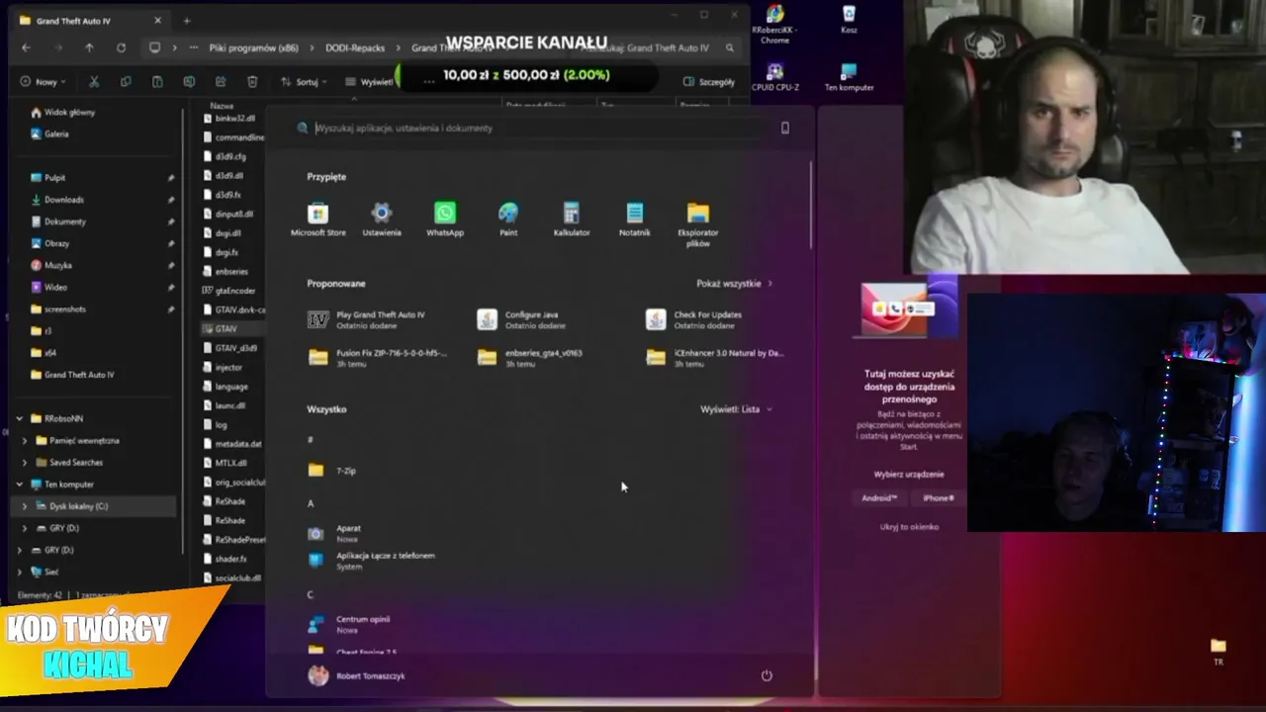Open Paint from pinned apps
Image resolution: width=1266 pixels, height=712 pixels.
point(508,221)
